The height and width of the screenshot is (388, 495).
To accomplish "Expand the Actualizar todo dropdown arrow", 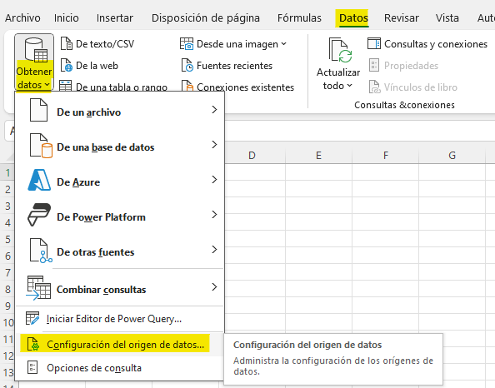I will click(x=349, y=86).
